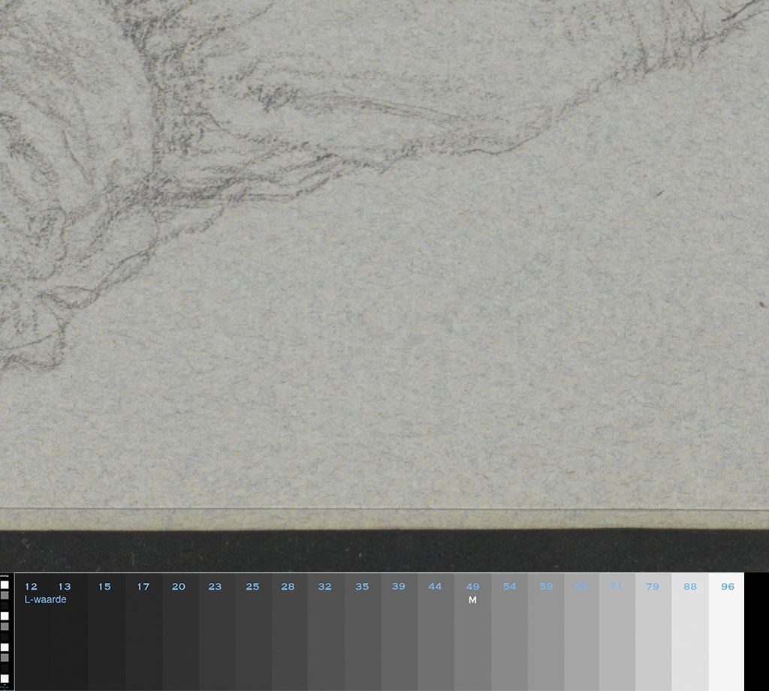Click the grayscale swatch labeled 12
Viewport: 769px width, 691px height.
(32, 638)
